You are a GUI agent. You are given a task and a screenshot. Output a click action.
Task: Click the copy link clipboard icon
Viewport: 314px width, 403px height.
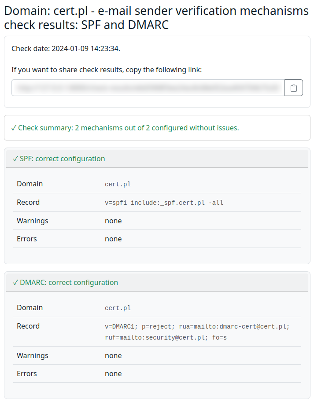click(x=294, y=88)
